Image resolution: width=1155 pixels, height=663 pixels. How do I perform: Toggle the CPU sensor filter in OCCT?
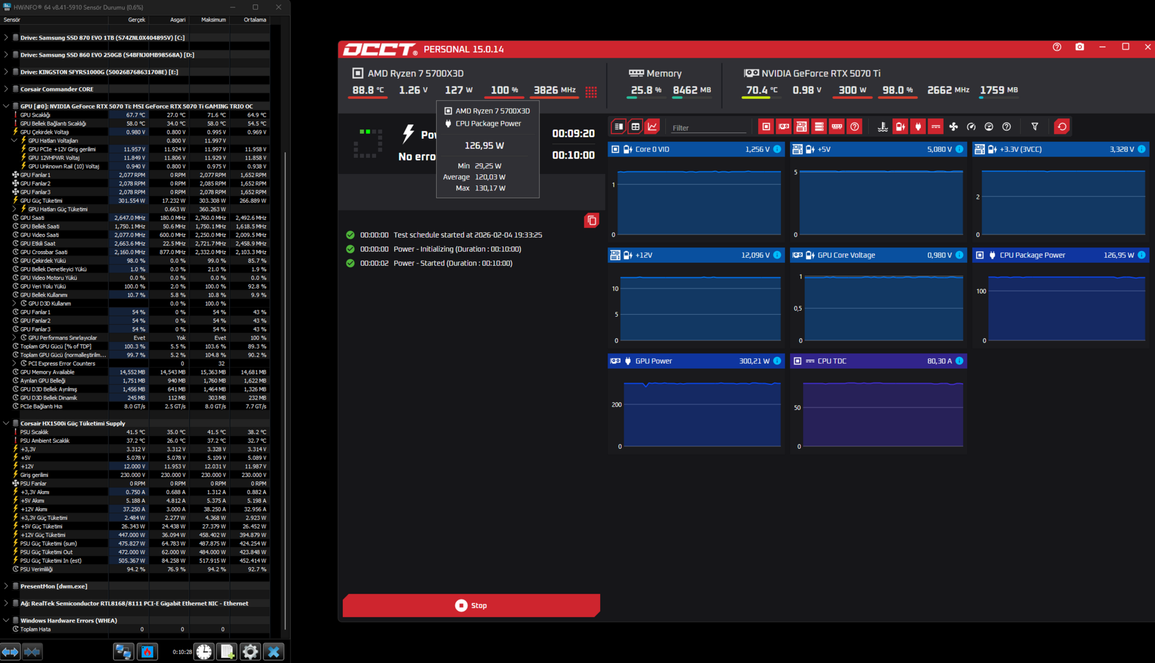(766, 127)
